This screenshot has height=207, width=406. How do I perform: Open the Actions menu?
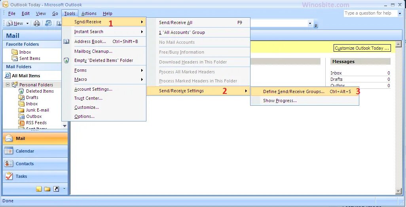click(89, 14)
